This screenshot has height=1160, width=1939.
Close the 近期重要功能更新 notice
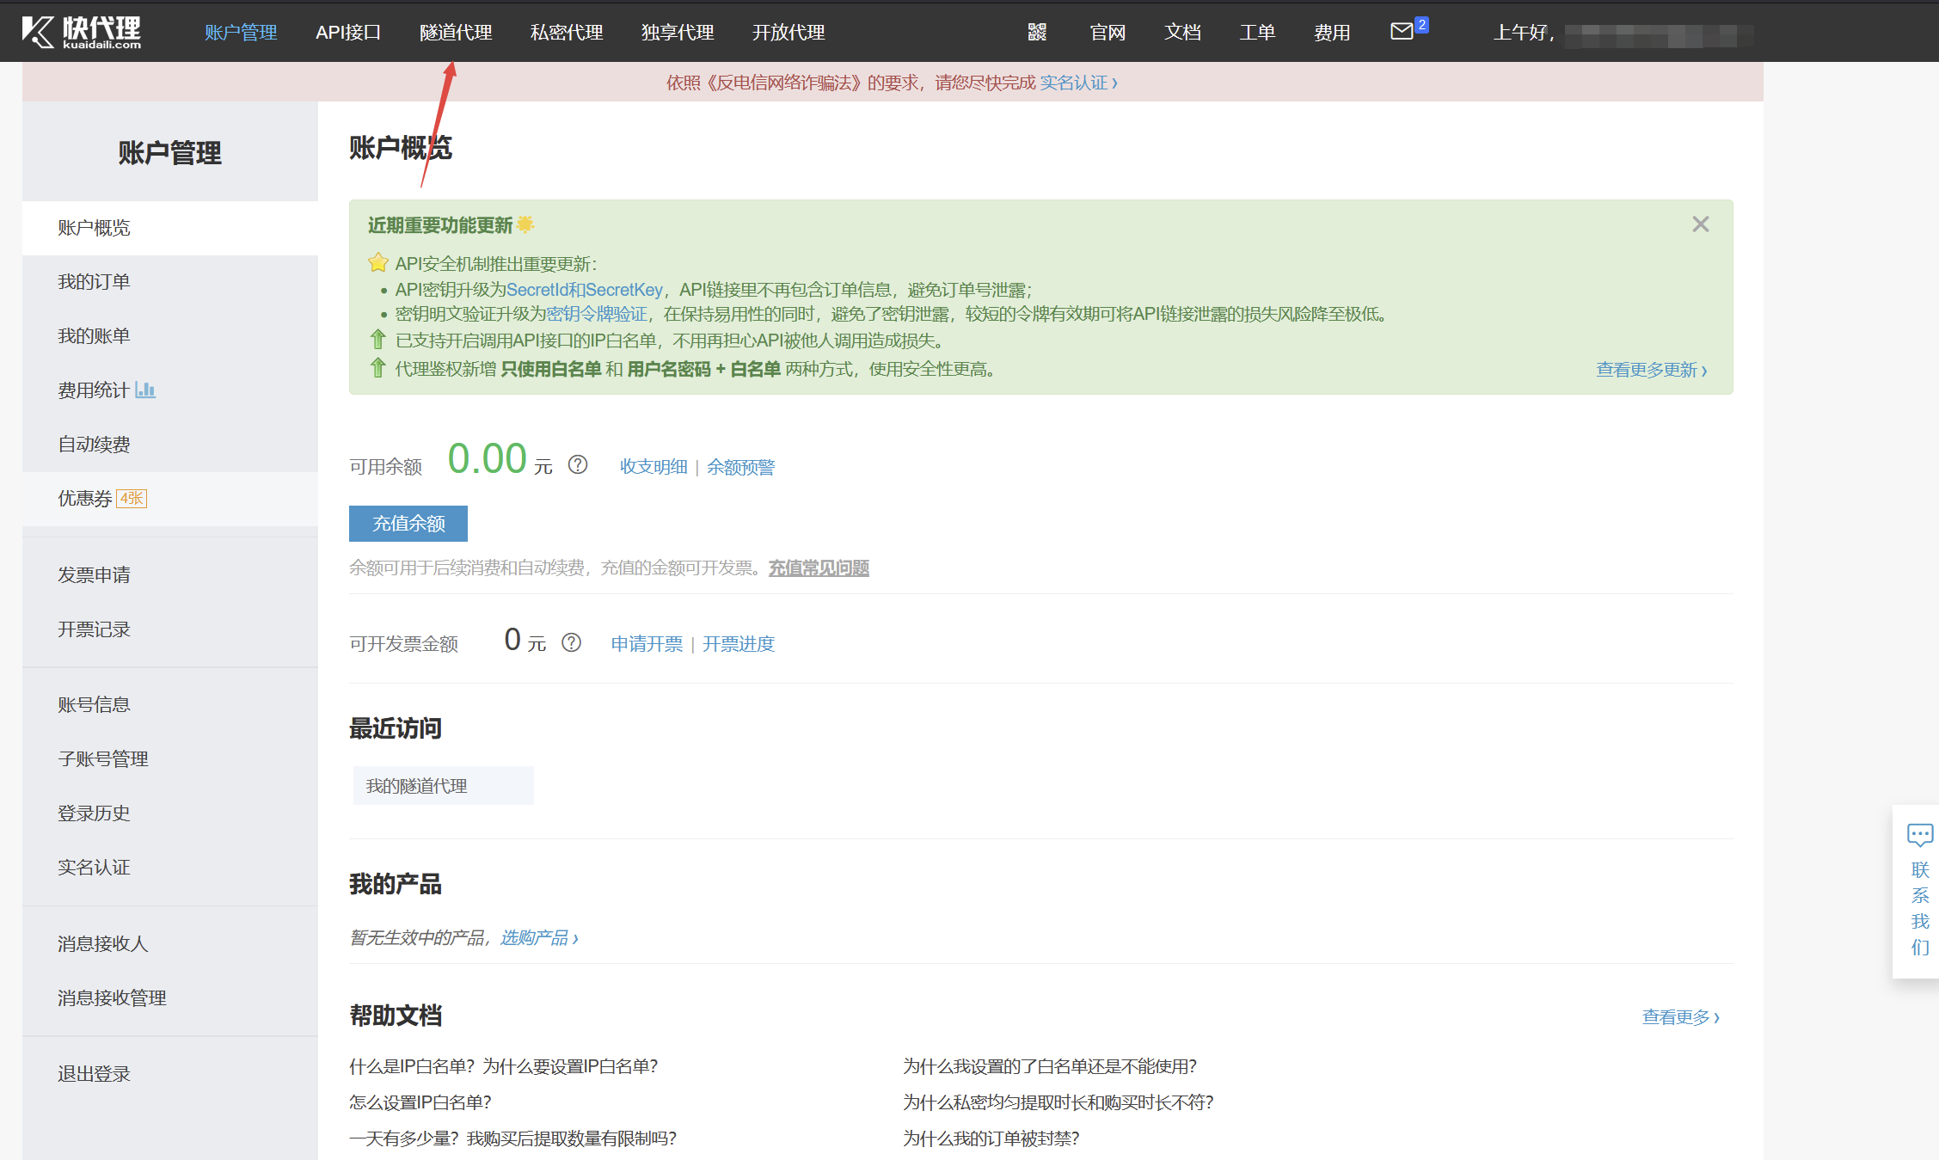(1700, 224)
